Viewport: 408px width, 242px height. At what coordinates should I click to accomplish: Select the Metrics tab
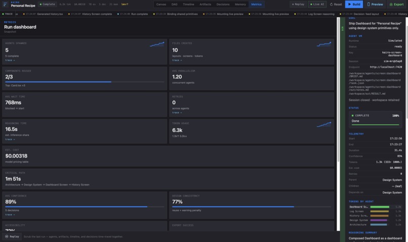[x=256, y=4]
